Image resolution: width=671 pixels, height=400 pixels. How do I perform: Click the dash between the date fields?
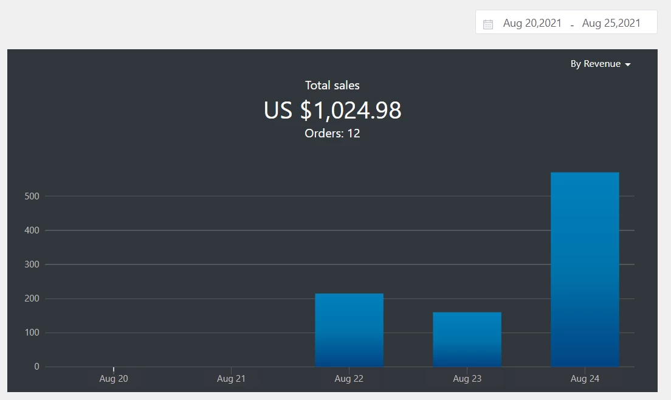pos(572,24)
